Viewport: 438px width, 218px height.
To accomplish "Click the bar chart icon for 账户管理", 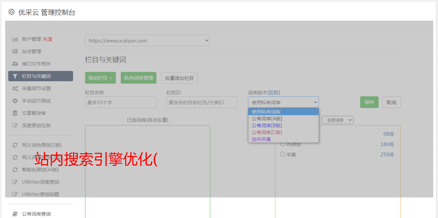I will (15, 39).
